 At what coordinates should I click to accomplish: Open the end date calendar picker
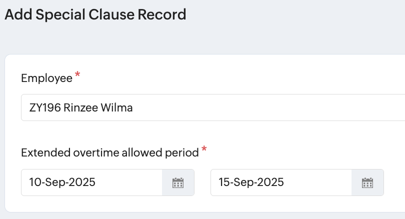coord(367,182)
